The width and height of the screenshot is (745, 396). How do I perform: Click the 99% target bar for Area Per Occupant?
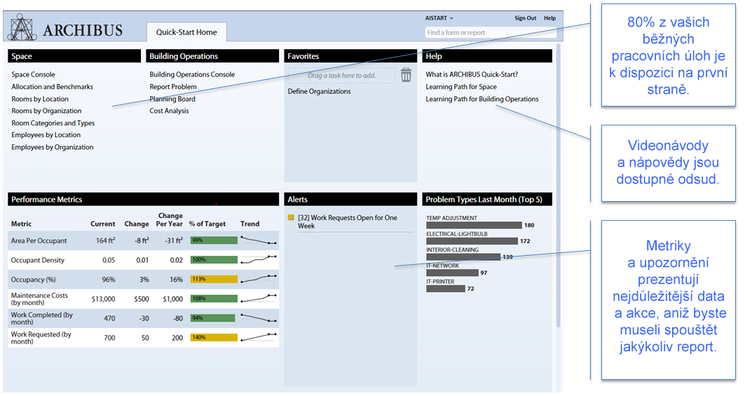214,240
